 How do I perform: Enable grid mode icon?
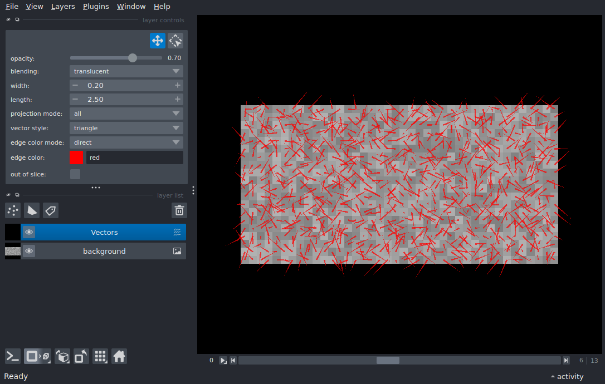(100, 356)
